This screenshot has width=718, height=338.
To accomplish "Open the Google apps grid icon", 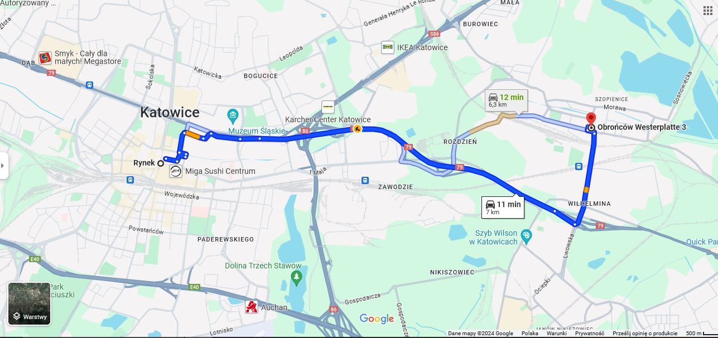I will pos(708,10).
